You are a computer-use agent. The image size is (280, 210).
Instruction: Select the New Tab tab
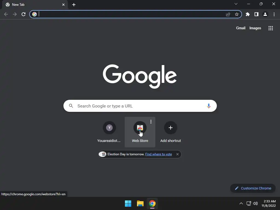(35, 5)
